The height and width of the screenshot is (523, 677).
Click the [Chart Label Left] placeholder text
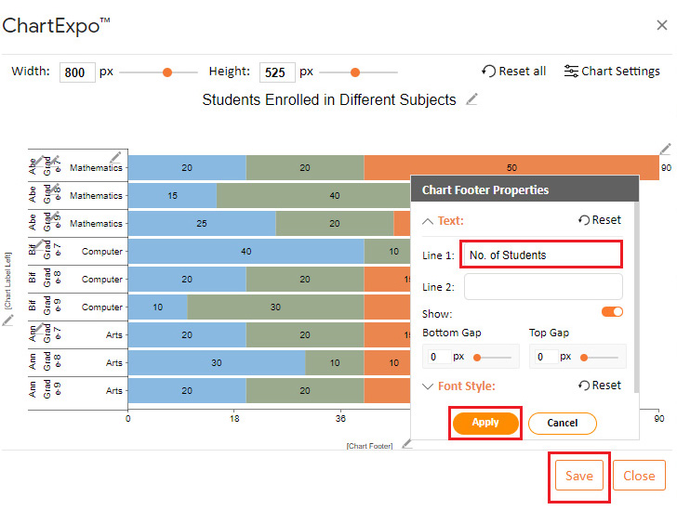pyautogui.click(x=7, y=281)
